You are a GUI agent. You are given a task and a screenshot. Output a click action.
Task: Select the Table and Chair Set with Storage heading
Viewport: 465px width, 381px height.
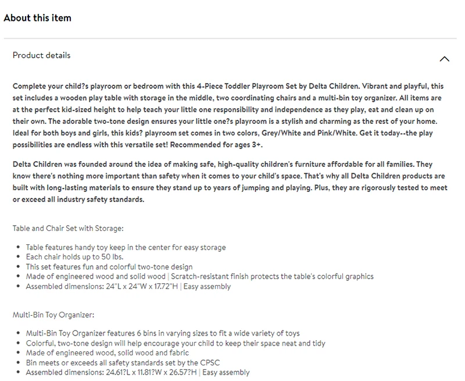pos(68,228)
